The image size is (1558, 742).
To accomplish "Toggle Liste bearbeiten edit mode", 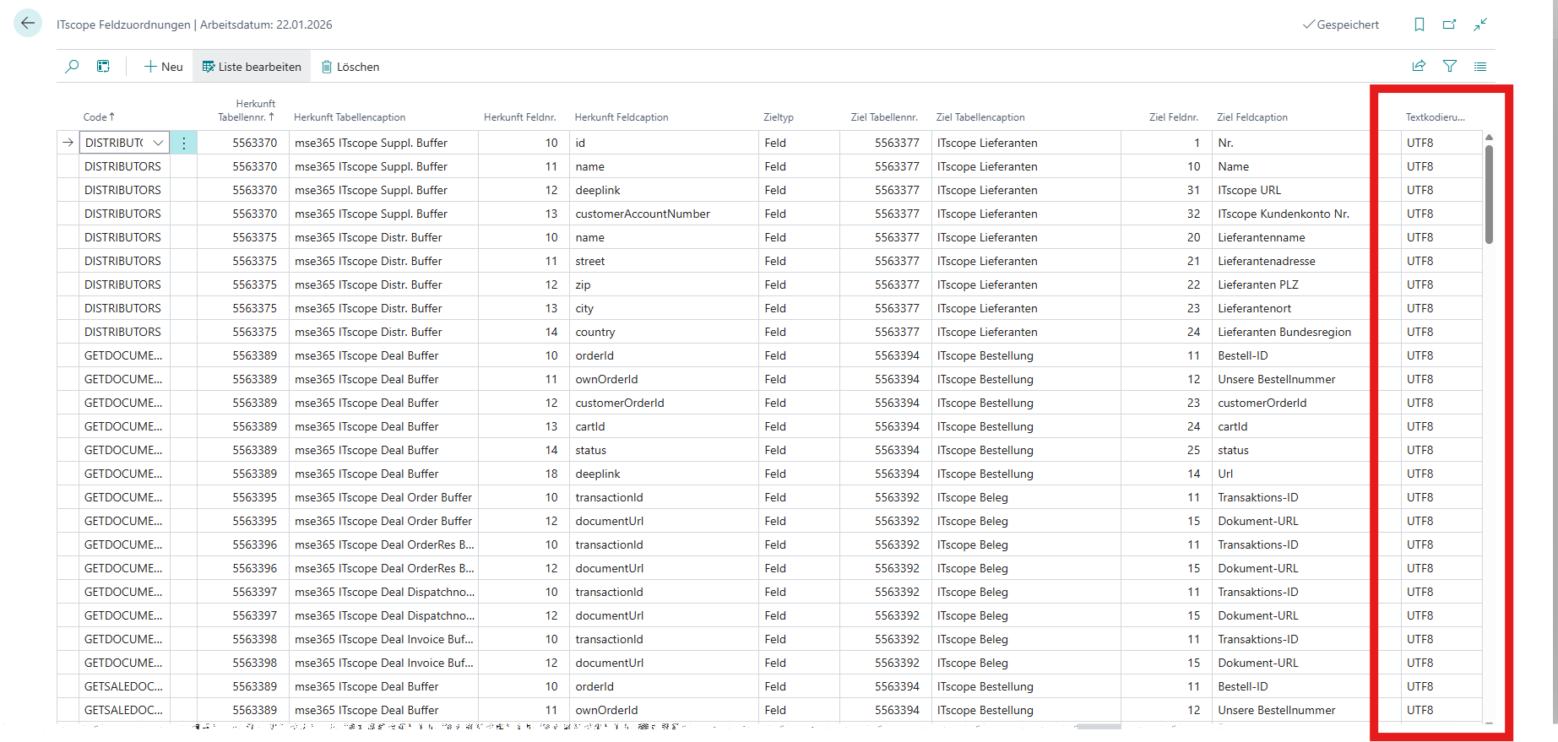I will pyautogui.click(x=252, y=67).
